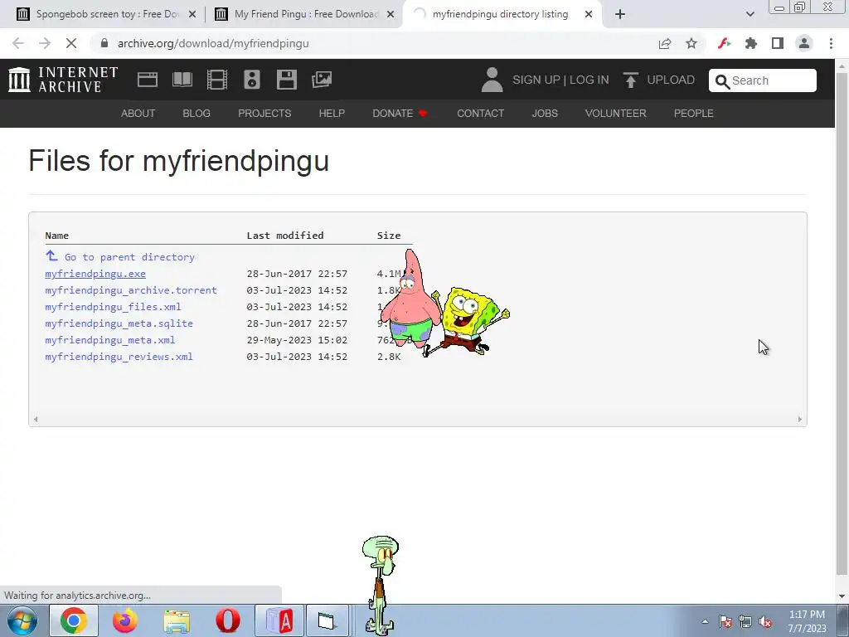Open the PROJECTS menu item
This screenshot has height=637, width=849.
pyautogui.click(x=264, y=113)
